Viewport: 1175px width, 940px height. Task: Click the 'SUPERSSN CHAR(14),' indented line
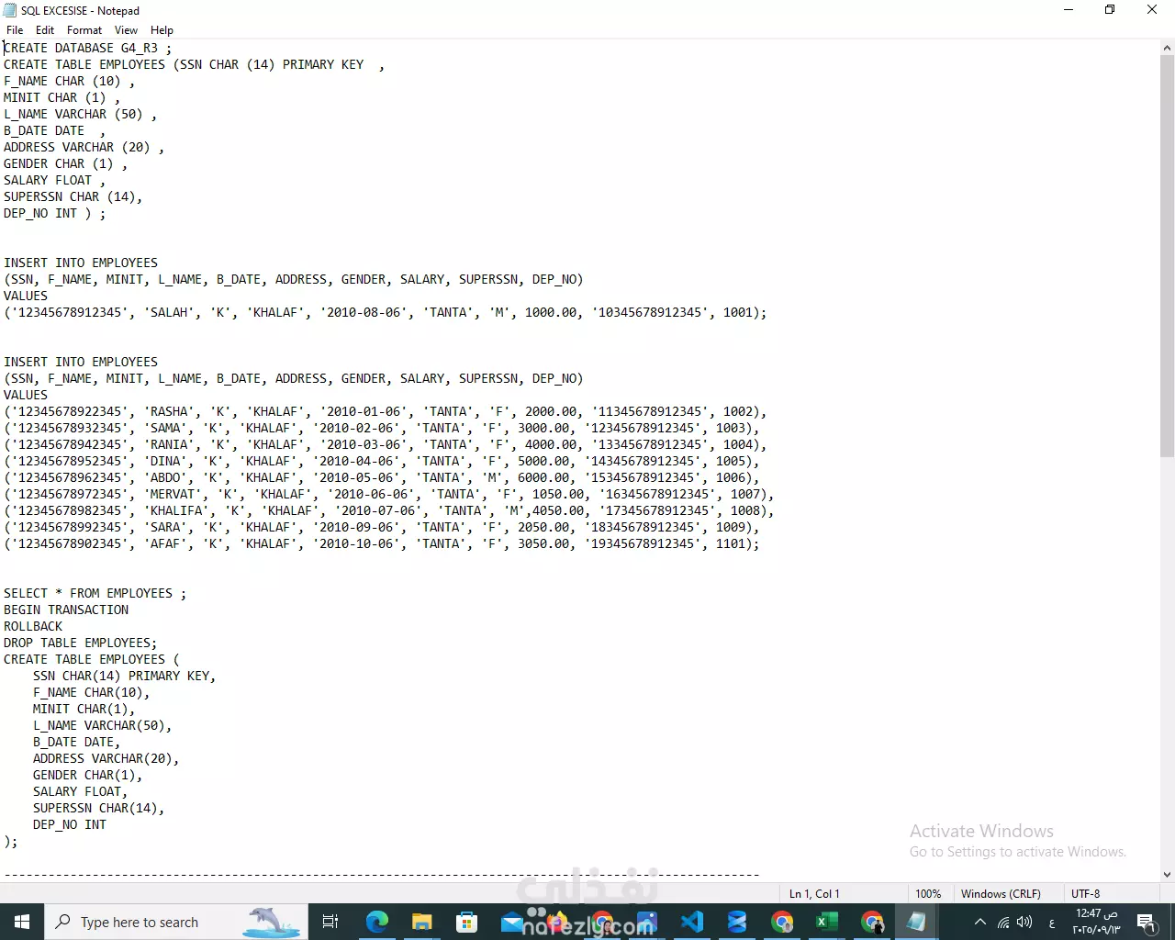(98, 808)
